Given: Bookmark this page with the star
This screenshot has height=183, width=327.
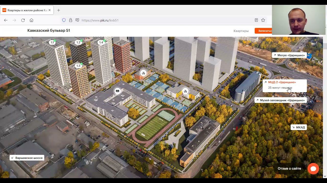Looking at the screenshot, I should (x=263, y=20).
